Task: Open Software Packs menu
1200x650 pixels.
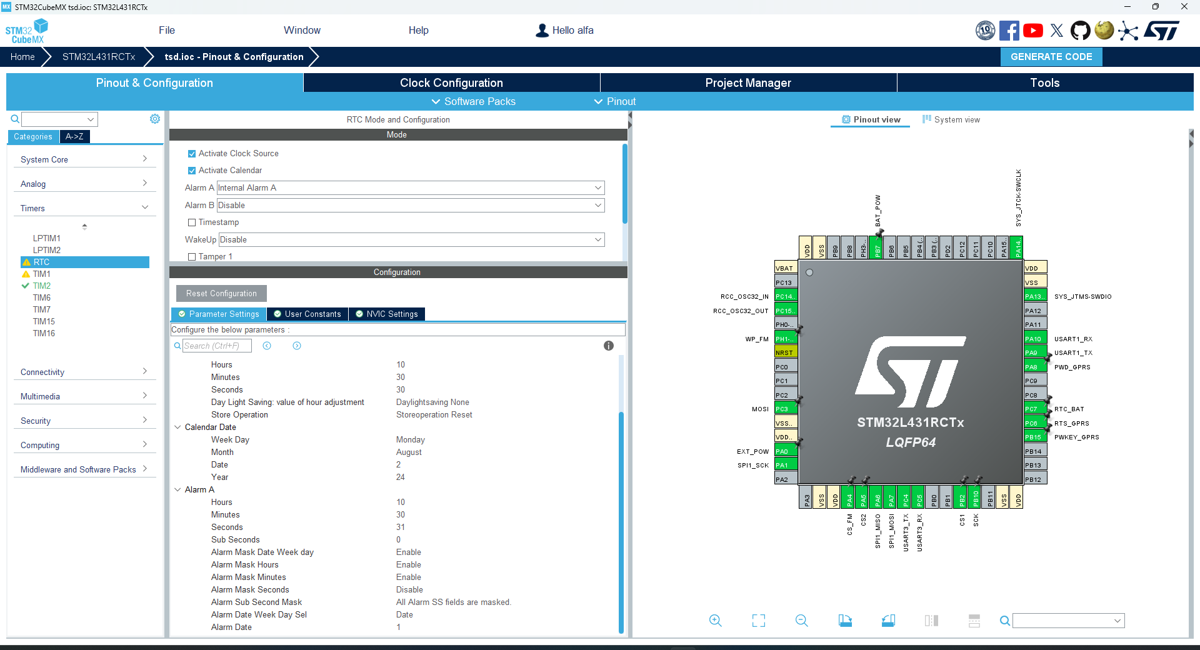Action: [x=474, y=102]
